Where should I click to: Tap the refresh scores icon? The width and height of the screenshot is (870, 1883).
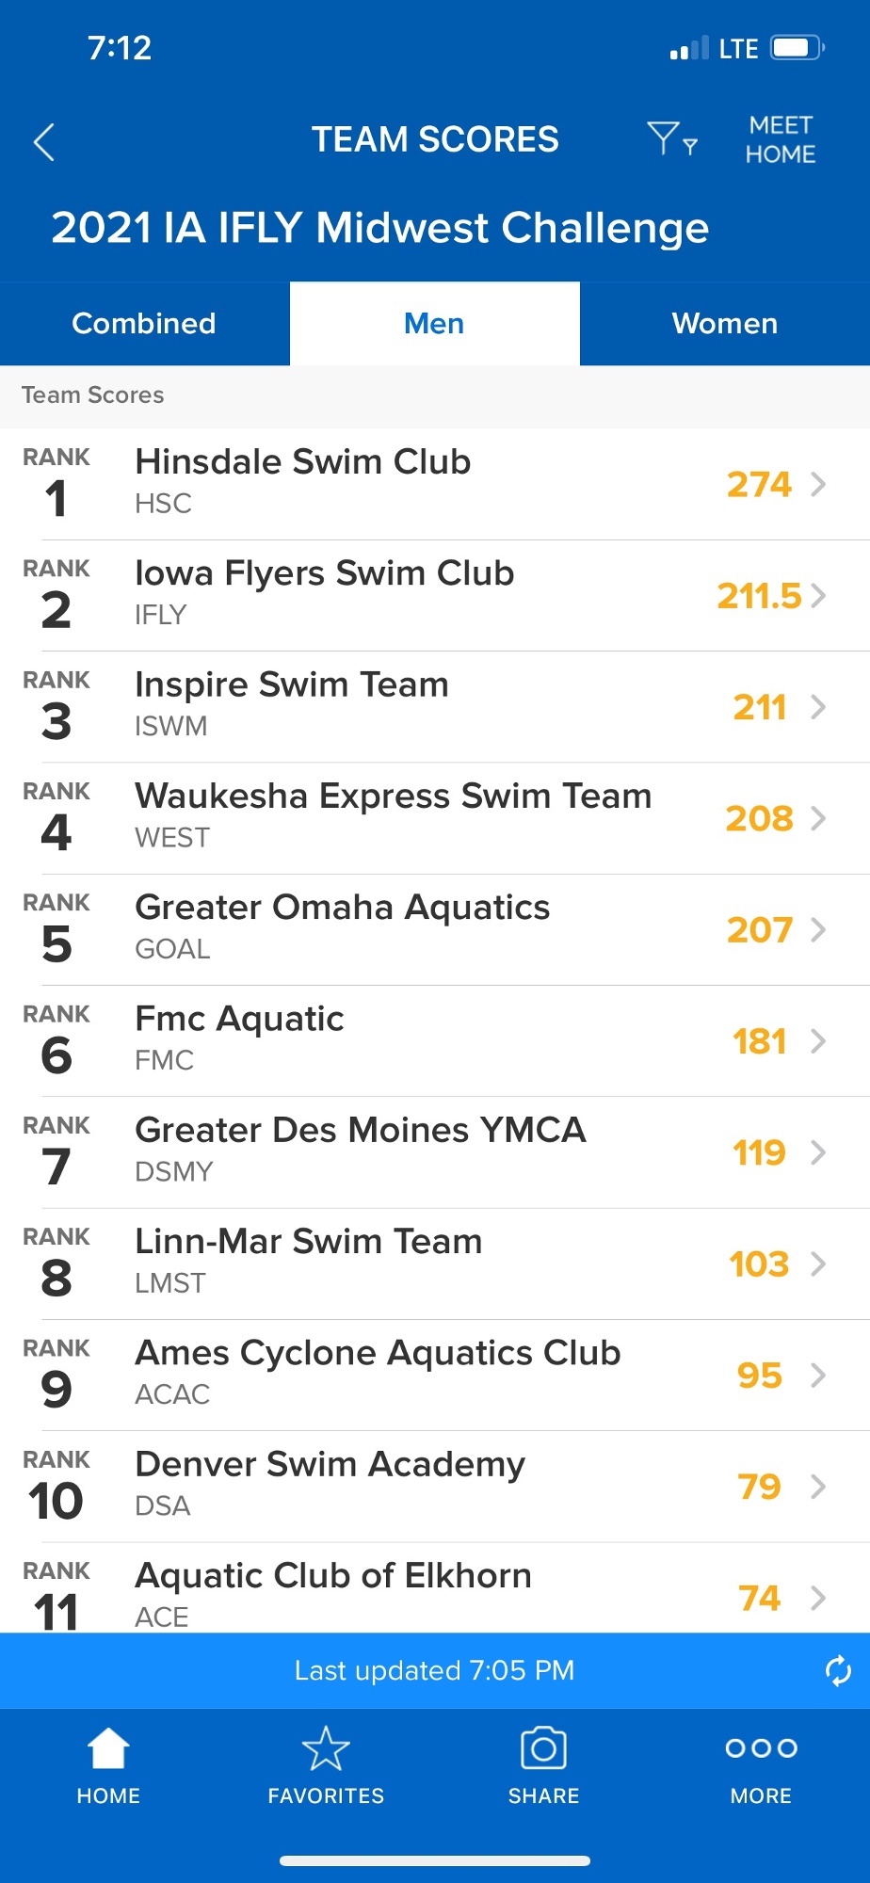pyautogui.click(x=837, y=1670)
